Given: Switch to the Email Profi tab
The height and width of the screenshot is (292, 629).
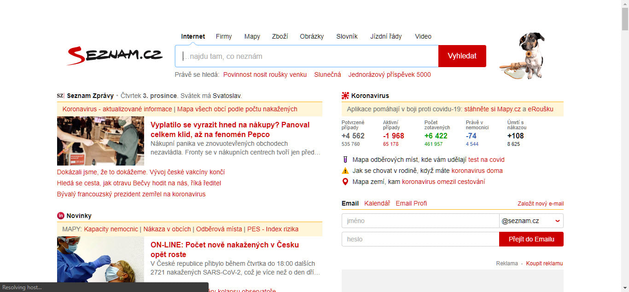Looking at the screenshot, I should tap(411, 203).
